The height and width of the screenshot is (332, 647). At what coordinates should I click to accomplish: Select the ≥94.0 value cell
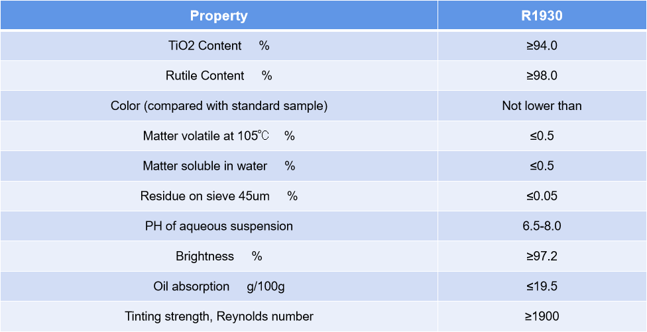pos(542,46)
